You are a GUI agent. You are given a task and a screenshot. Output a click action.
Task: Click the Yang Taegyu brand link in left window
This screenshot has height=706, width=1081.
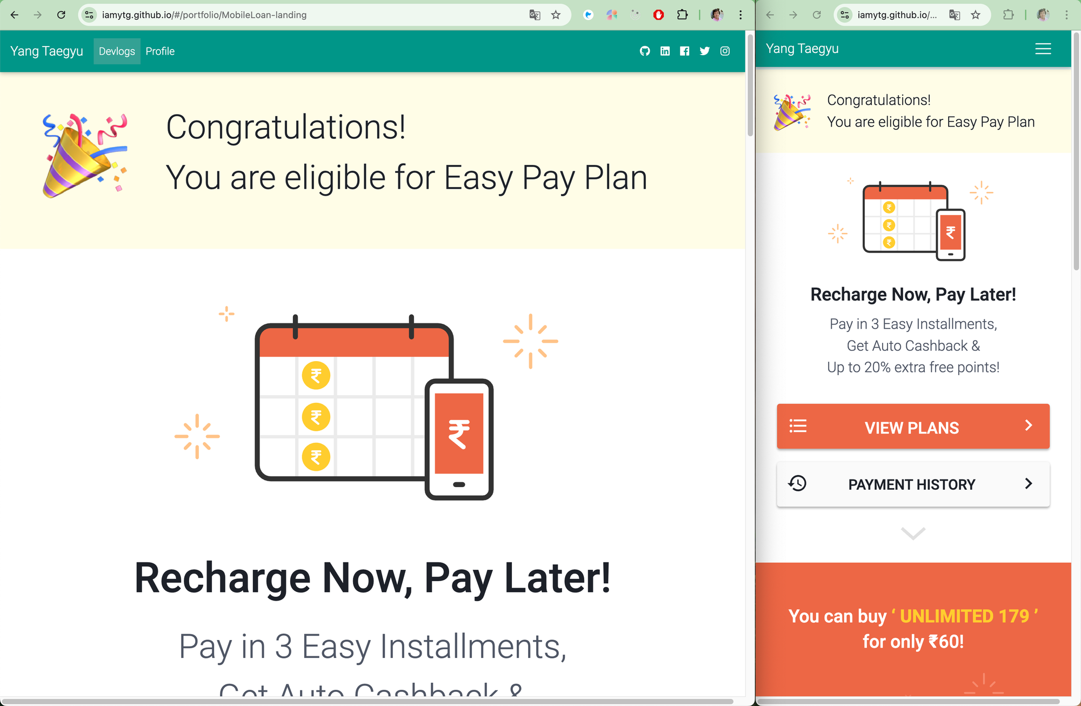(46, 51)
